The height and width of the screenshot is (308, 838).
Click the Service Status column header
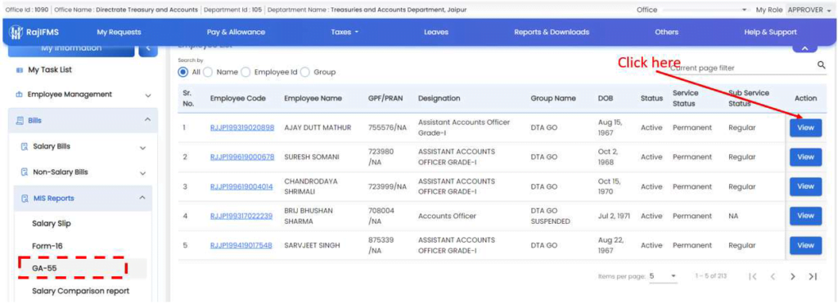[686, 98]
